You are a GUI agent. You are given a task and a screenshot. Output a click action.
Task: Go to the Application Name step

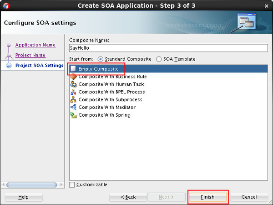(x=35, y=45)
